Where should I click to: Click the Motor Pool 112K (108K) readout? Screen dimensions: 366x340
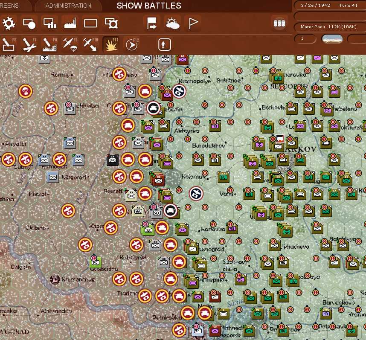tap(329, 27)
